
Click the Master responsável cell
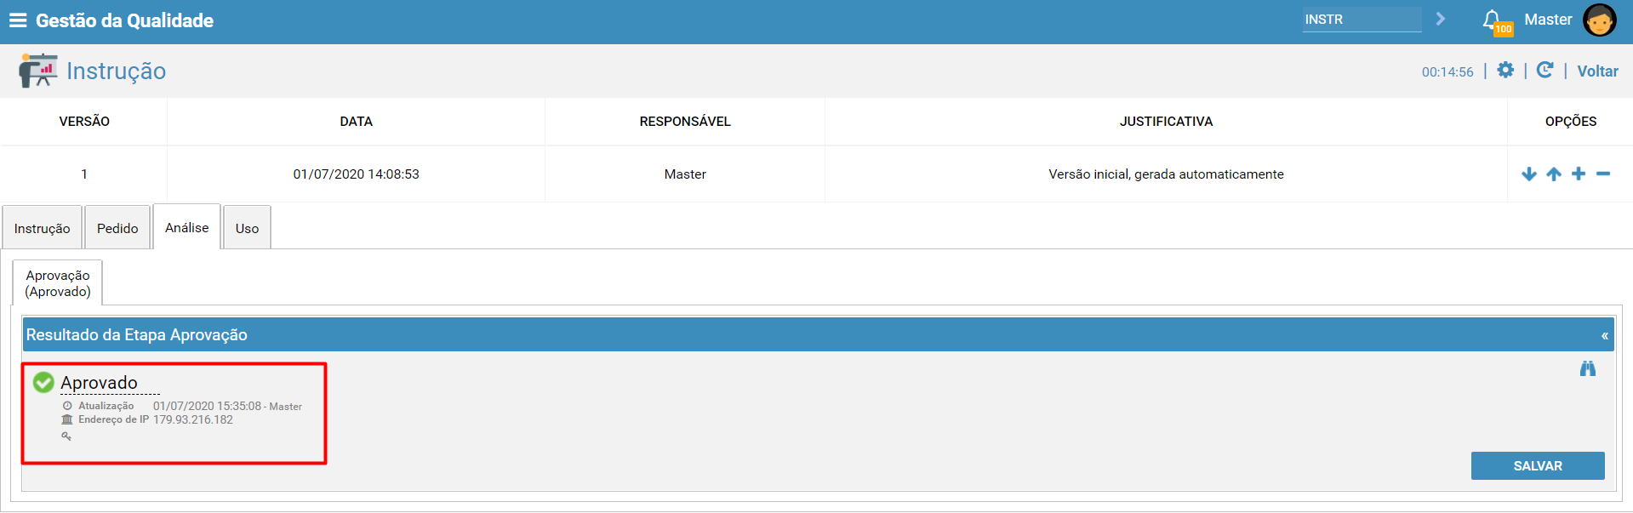685,174
